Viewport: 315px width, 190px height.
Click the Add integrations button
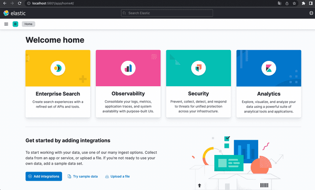click(x=44, y=176)
